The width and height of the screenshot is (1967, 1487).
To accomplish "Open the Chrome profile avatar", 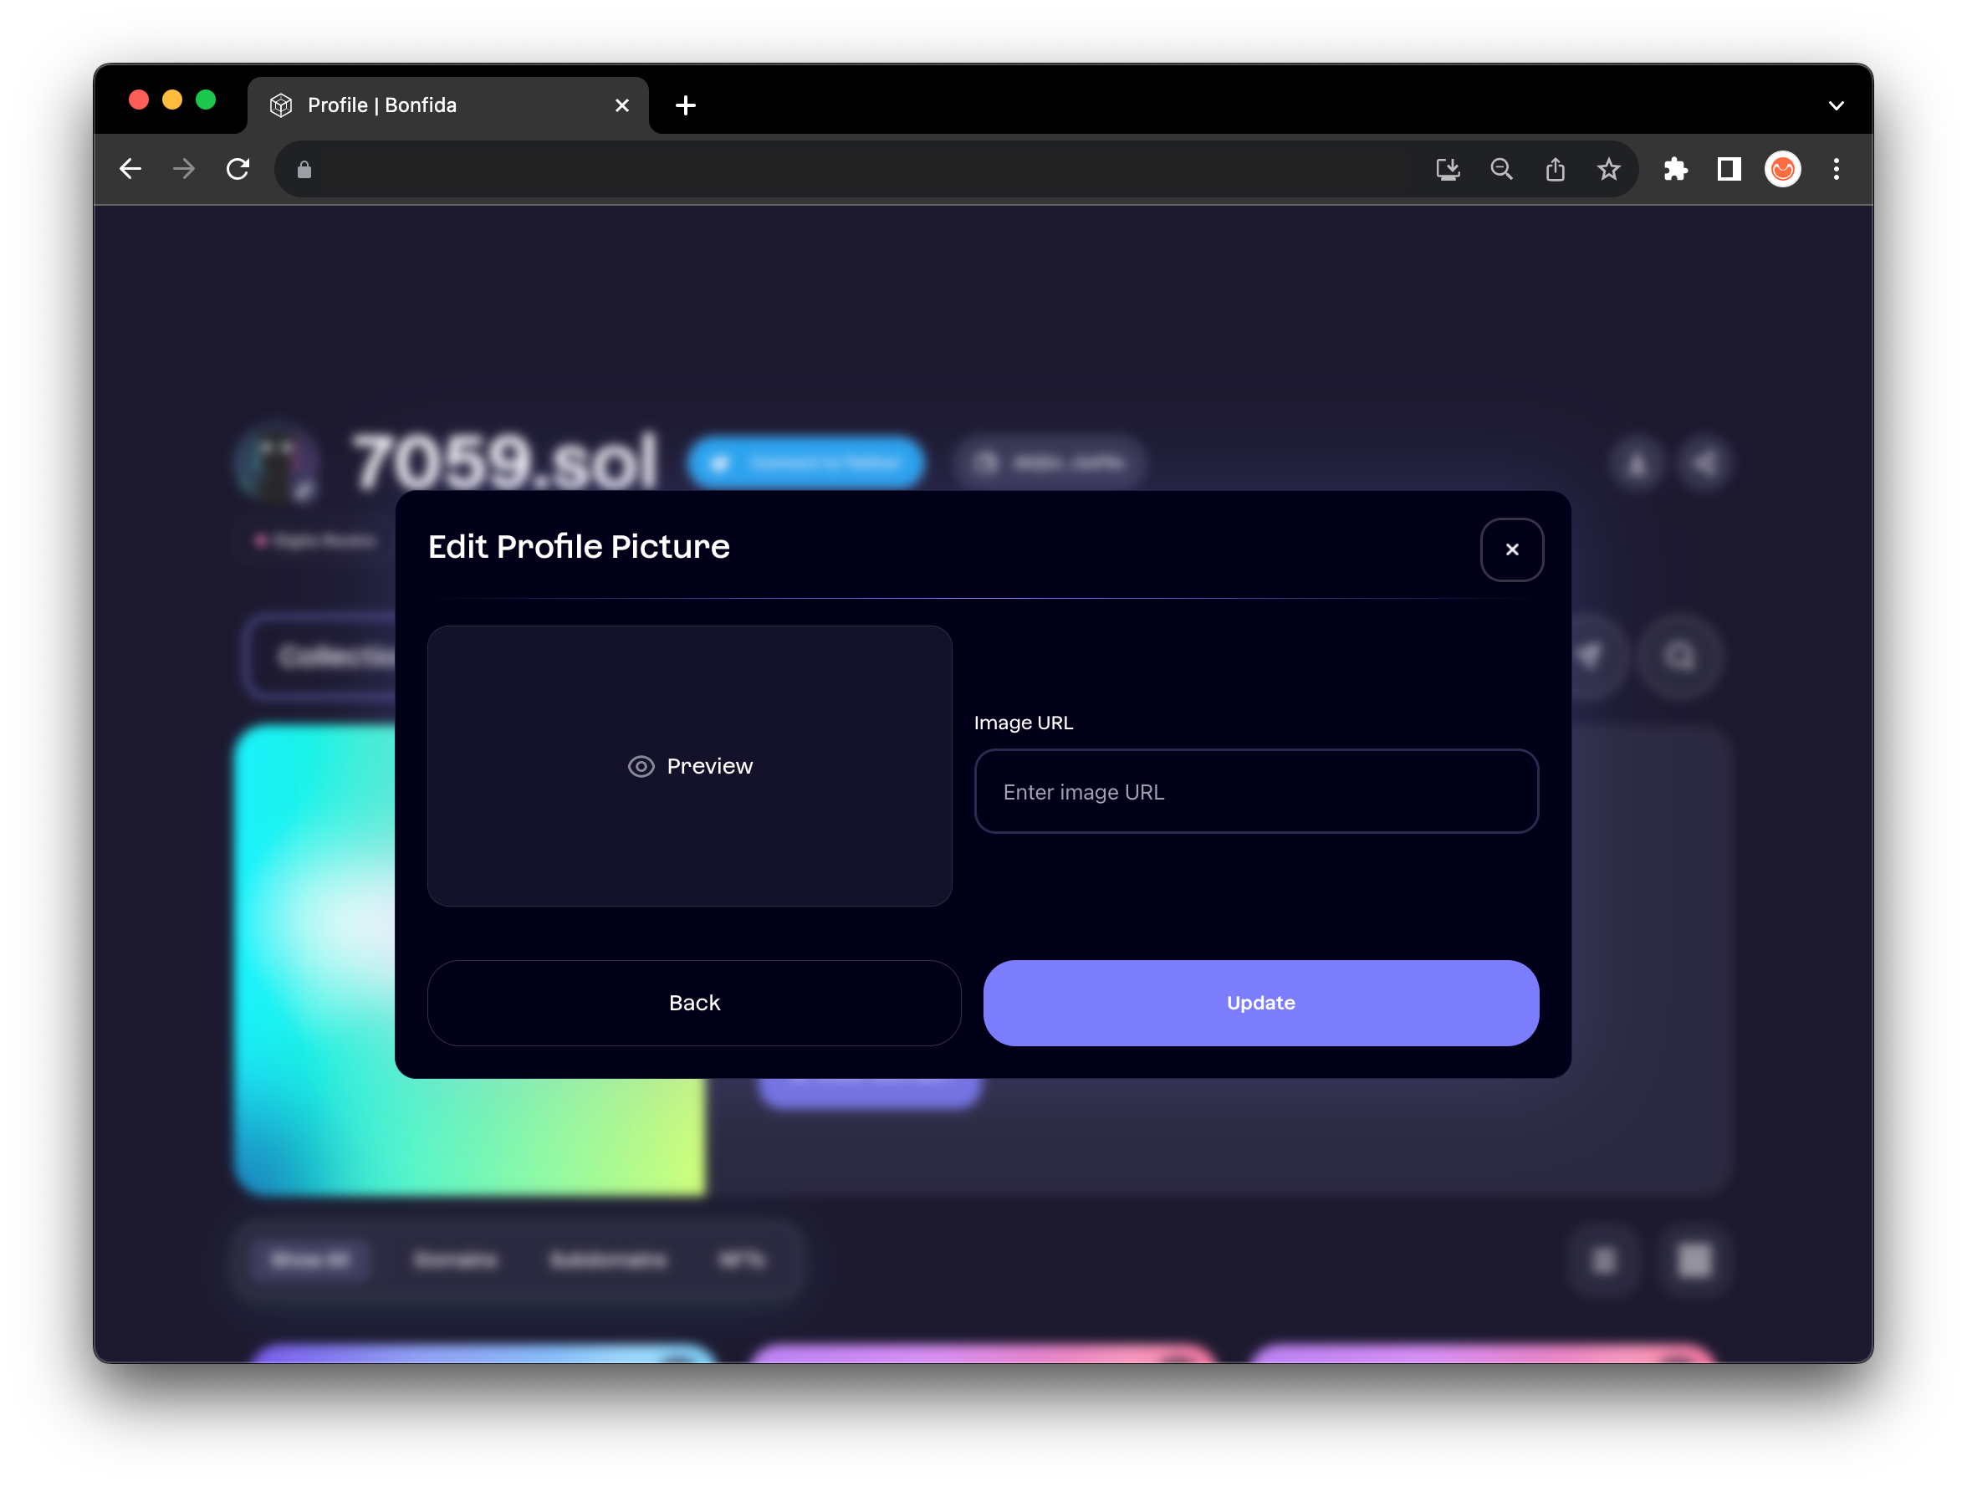I will tap(1782, 169).
